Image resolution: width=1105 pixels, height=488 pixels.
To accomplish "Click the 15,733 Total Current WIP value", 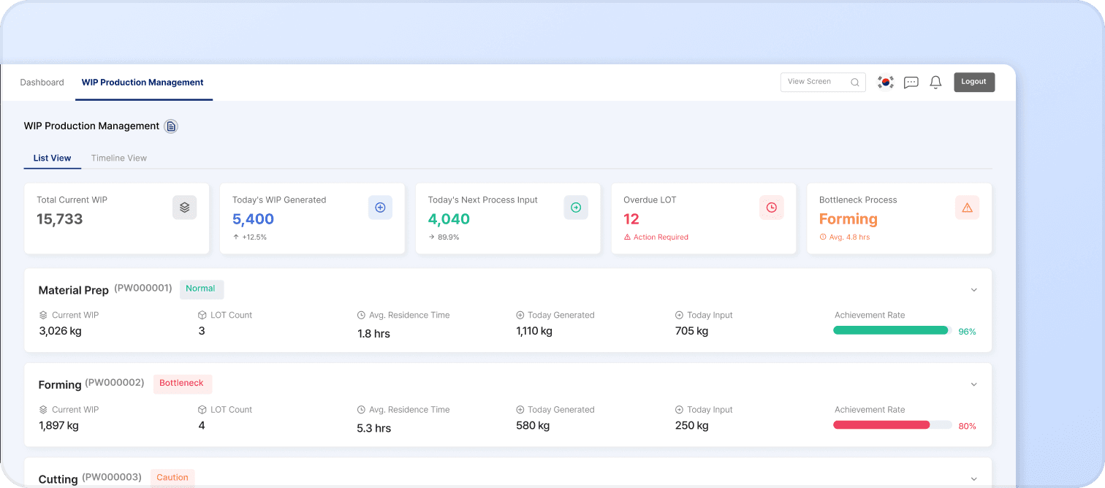I will [60, 219].
